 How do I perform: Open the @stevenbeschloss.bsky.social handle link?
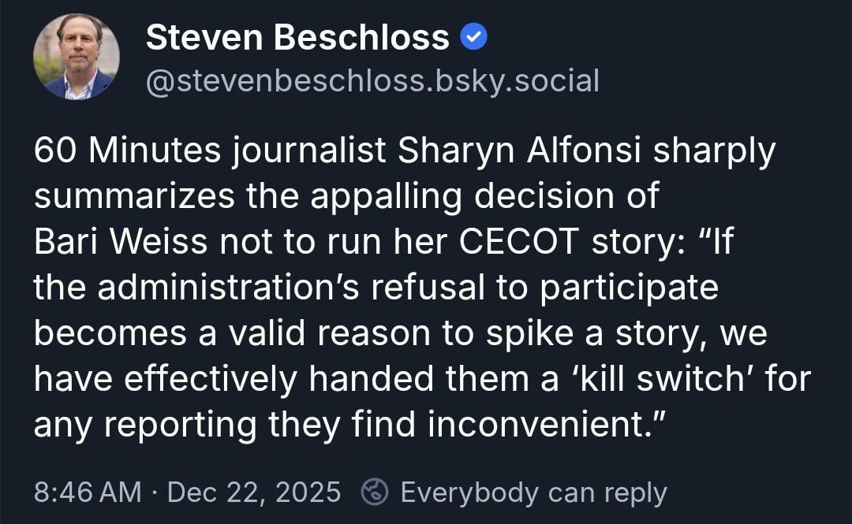point(372,80)
